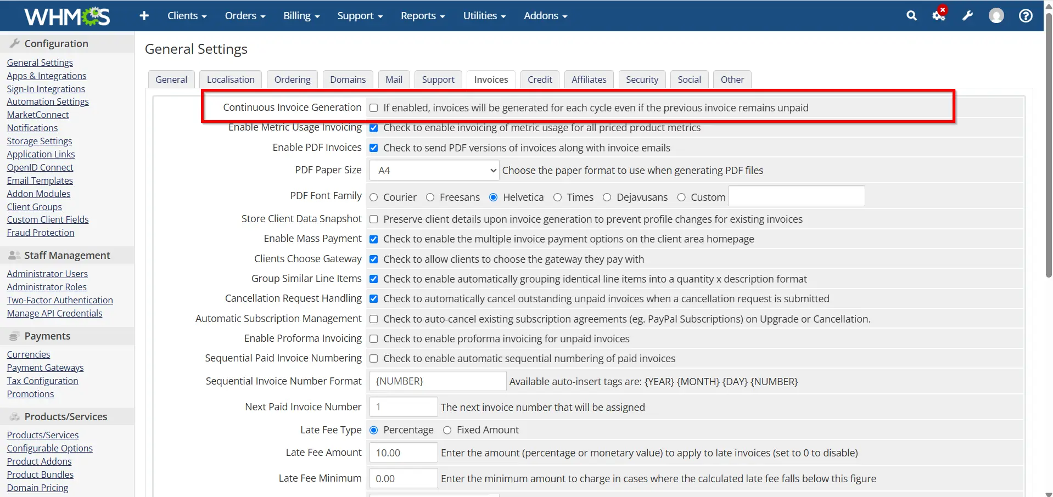Click the wrench configuration icon in the top bar
This screenshot has width=1053, height=497.
967,16
